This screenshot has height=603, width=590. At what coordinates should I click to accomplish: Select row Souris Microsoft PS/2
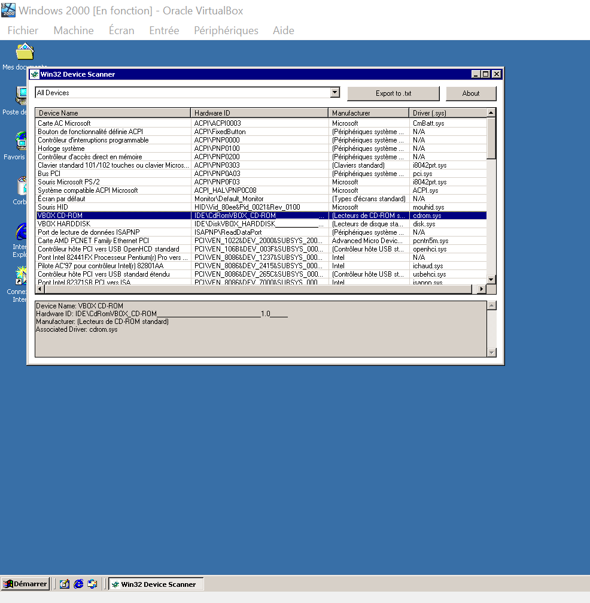(261, 182)
